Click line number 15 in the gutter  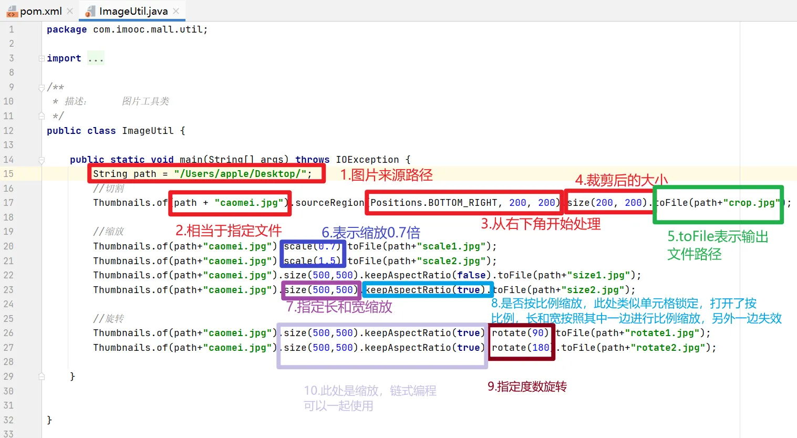(8, 174)
